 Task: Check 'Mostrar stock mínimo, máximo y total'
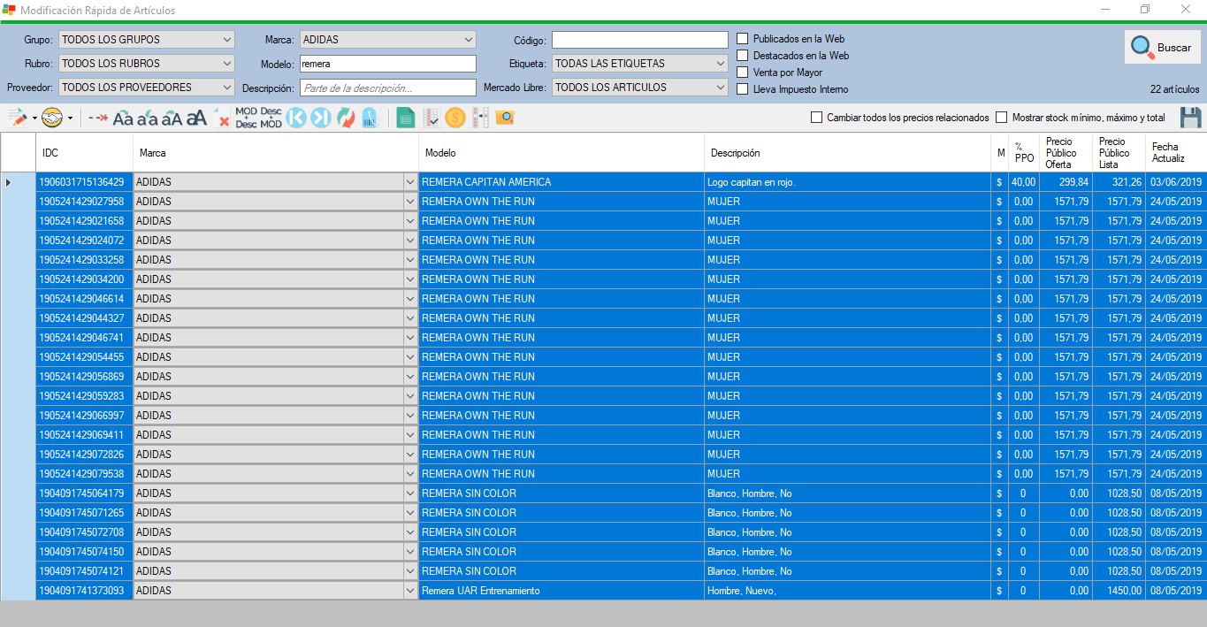click(1002, 118)
